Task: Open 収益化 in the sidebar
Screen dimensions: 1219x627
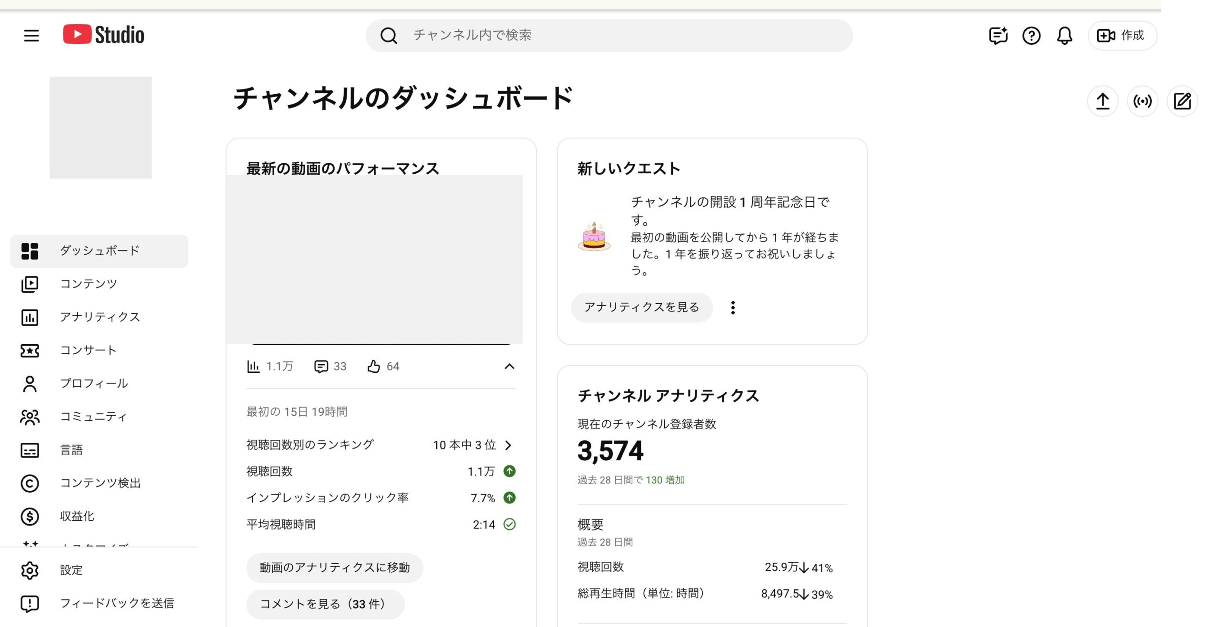Action: (x=99, y=517)
